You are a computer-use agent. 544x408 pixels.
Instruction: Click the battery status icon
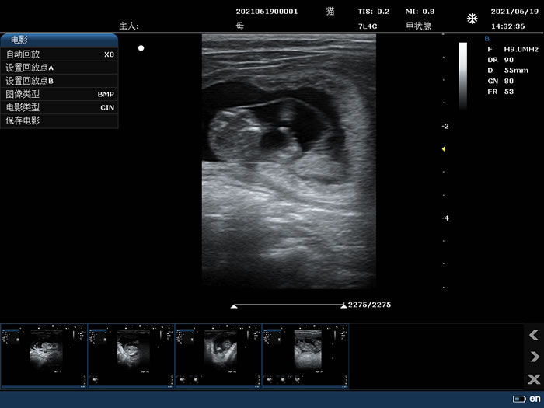[x=519, y=399]
